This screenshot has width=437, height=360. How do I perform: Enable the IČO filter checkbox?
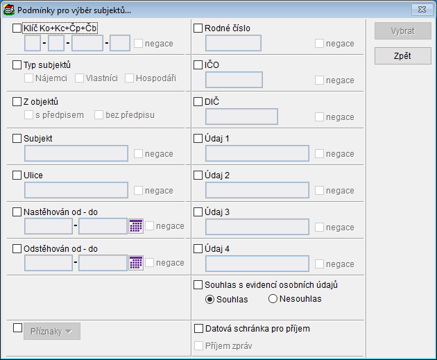pyautogui.click(x=198, y=65)
